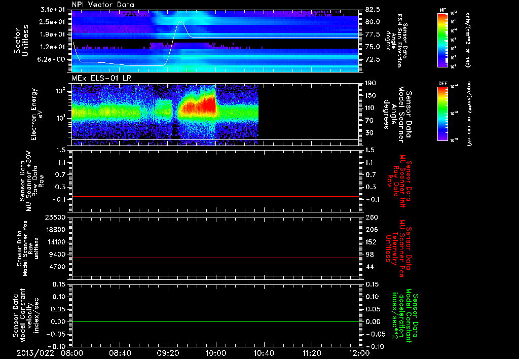This screenshot has width=519, height=359.
Task: Click the peak of the white sun elevation curve
Action: click(x=180, y=21)
